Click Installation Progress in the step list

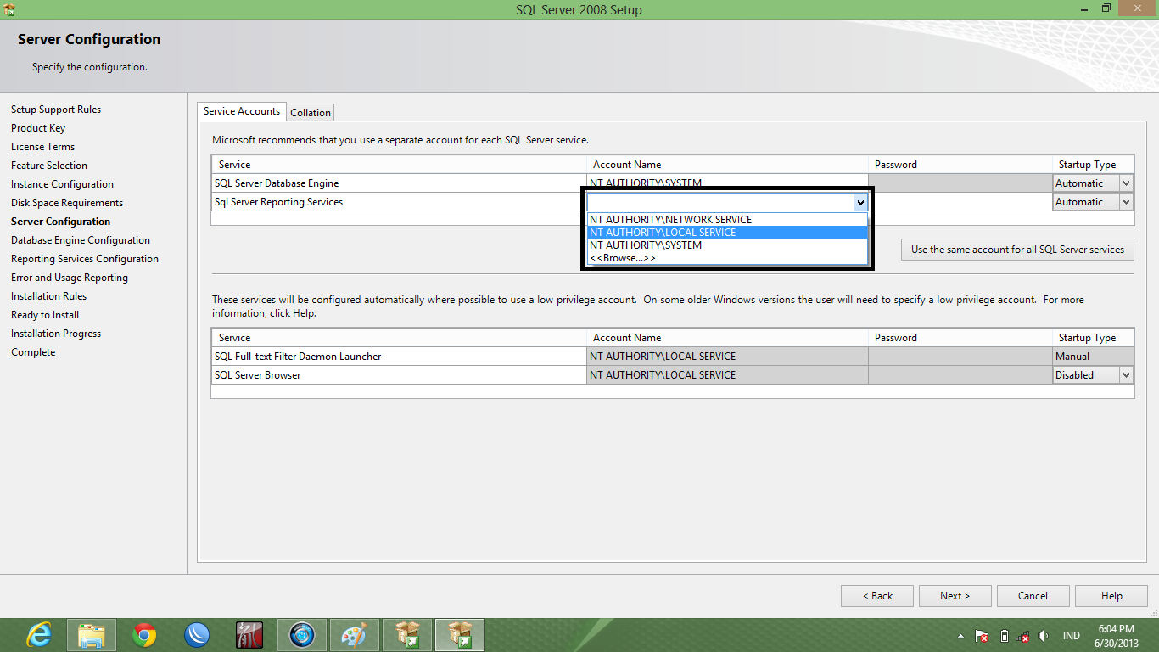(56, 334)
